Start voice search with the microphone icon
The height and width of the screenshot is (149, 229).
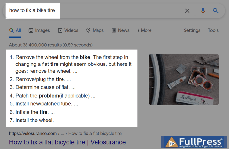203,11
